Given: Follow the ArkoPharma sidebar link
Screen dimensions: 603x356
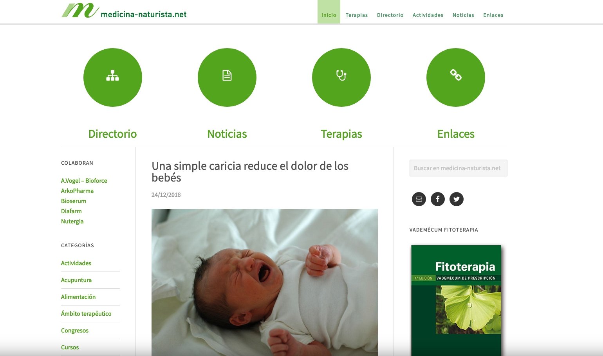Looking at the screenshot, I should [x=77, y=191].
